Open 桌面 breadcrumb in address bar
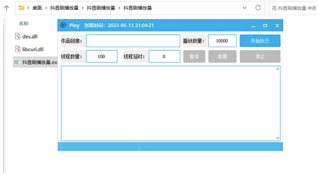Screen dimensions: 319x186 [x=37, y=8]
